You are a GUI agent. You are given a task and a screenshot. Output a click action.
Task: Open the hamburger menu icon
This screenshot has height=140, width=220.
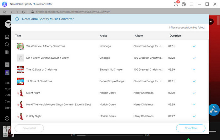tap(191, 4)
